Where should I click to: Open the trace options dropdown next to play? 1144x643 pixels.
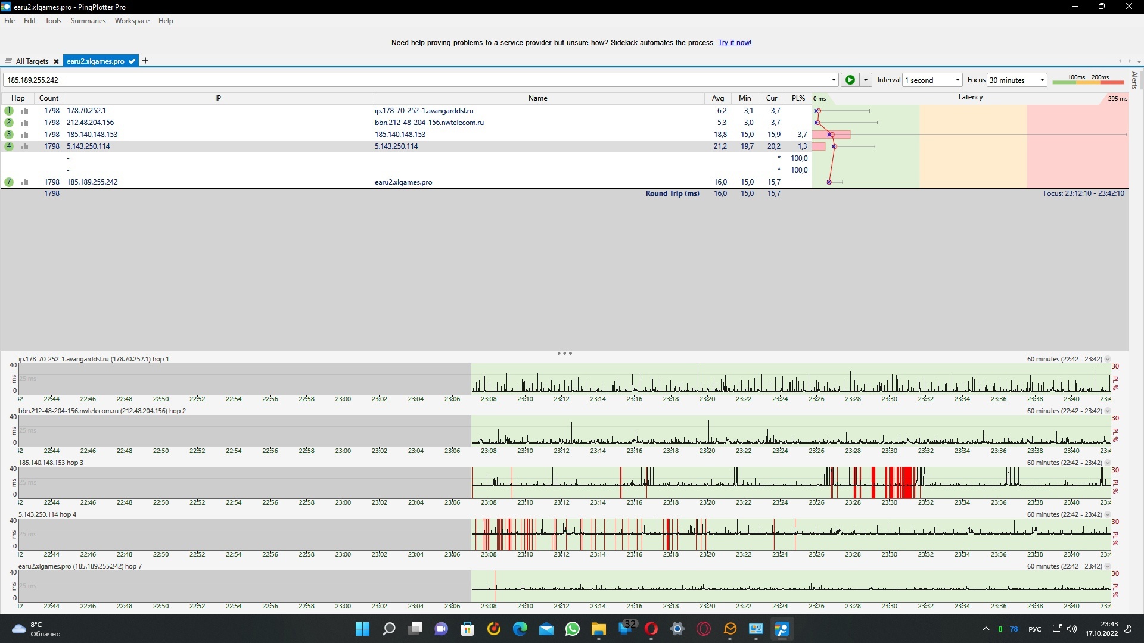click(866, 80)
